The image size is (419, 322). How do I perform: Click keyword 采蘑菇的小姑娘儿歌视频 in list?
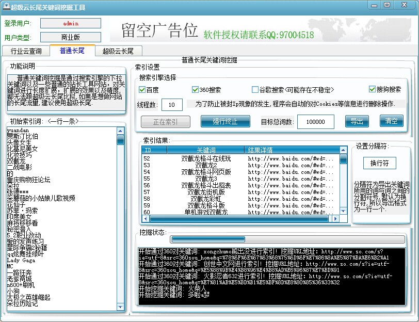click(41, 198)
